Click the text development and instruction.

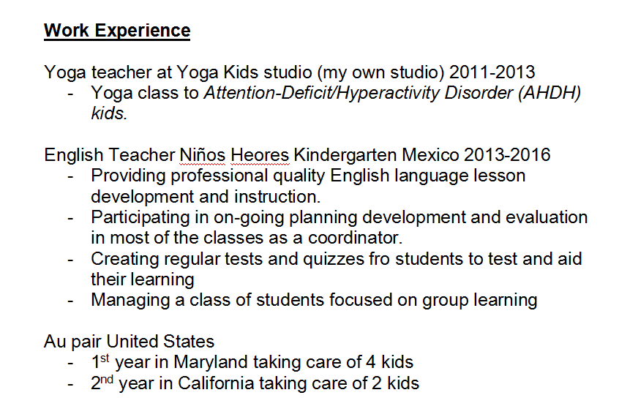pos(206,197)
